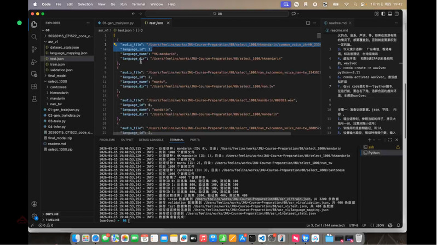Screen dimensions: 437x245
Task: Open the Terminal menu in menu bar
Action: 138,4
